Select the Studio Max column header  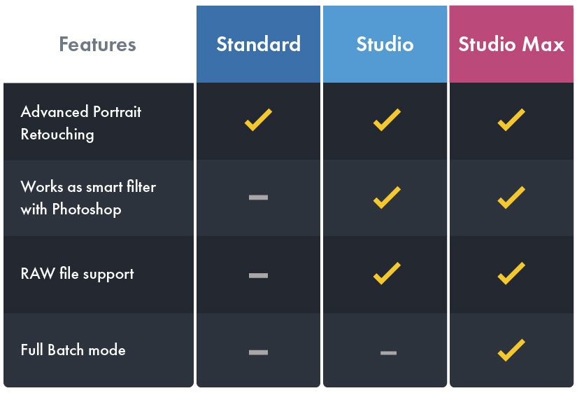click(511, 44)
